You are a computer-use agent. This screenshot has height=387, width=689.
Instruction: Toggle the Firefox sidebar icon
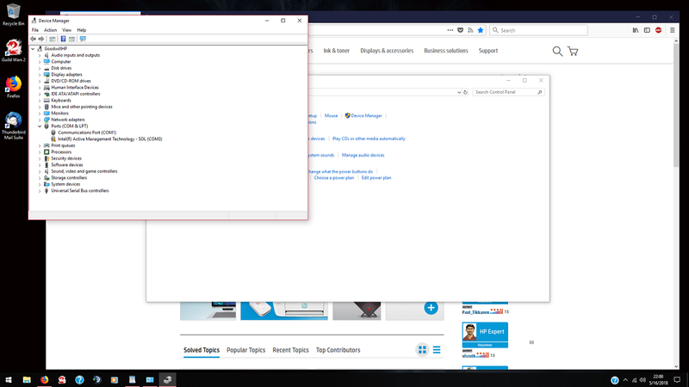(647, 30)
